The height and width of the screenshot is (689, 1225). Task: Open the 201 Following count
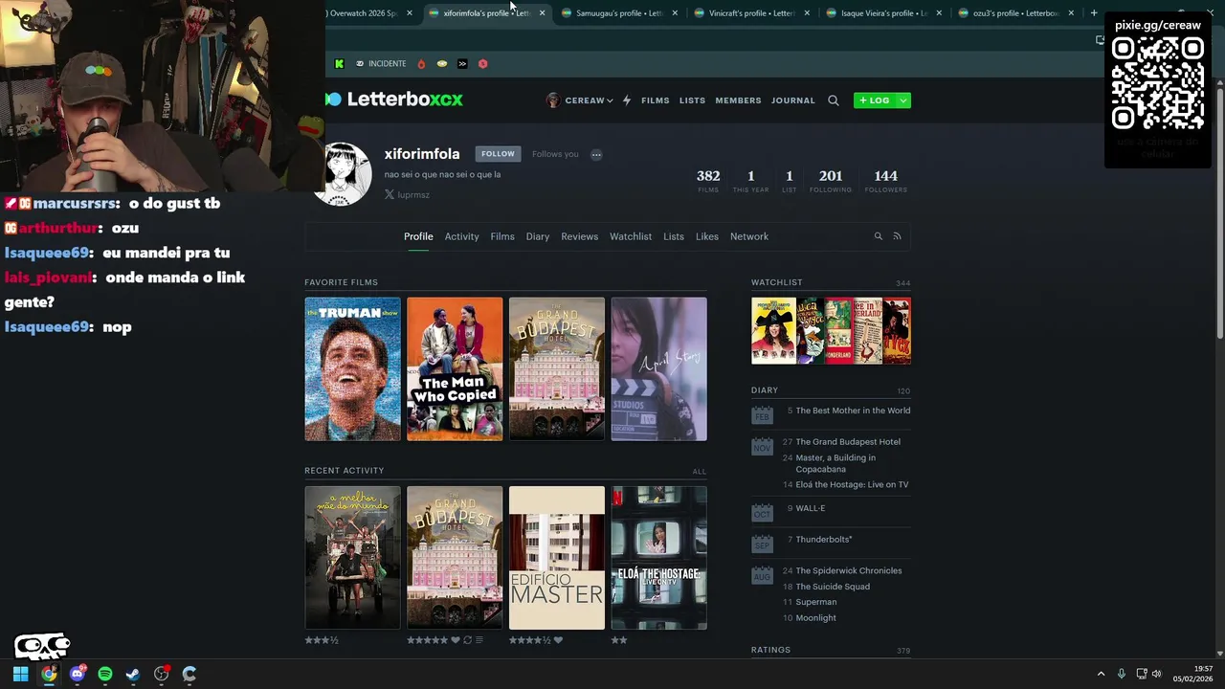(x=831, y=180)
